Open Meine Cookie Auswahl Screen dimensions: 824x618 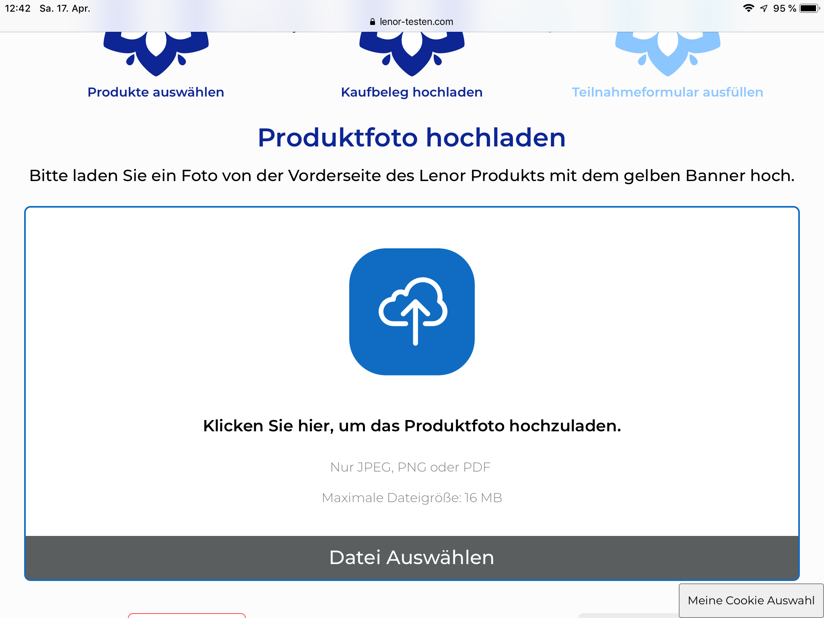(x=751, y=600)
